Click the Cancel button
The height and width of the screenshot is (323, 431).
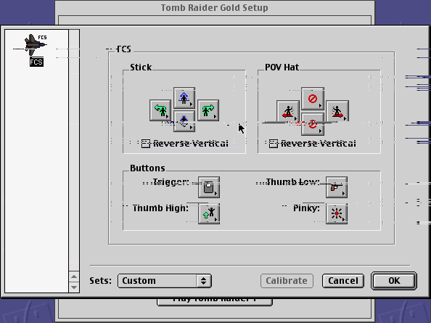coord(343,281)
